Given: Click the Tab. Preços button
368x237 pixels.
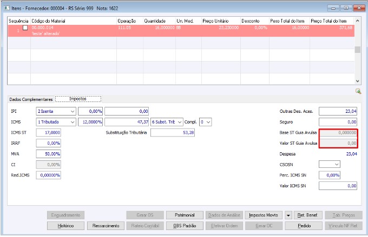Looking at the screenshot, I should (x=344, y=215).
